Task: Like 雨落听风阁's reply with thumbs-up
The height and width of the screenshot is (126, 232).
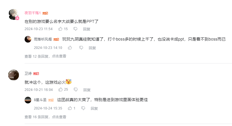Action: coord(70,48)
